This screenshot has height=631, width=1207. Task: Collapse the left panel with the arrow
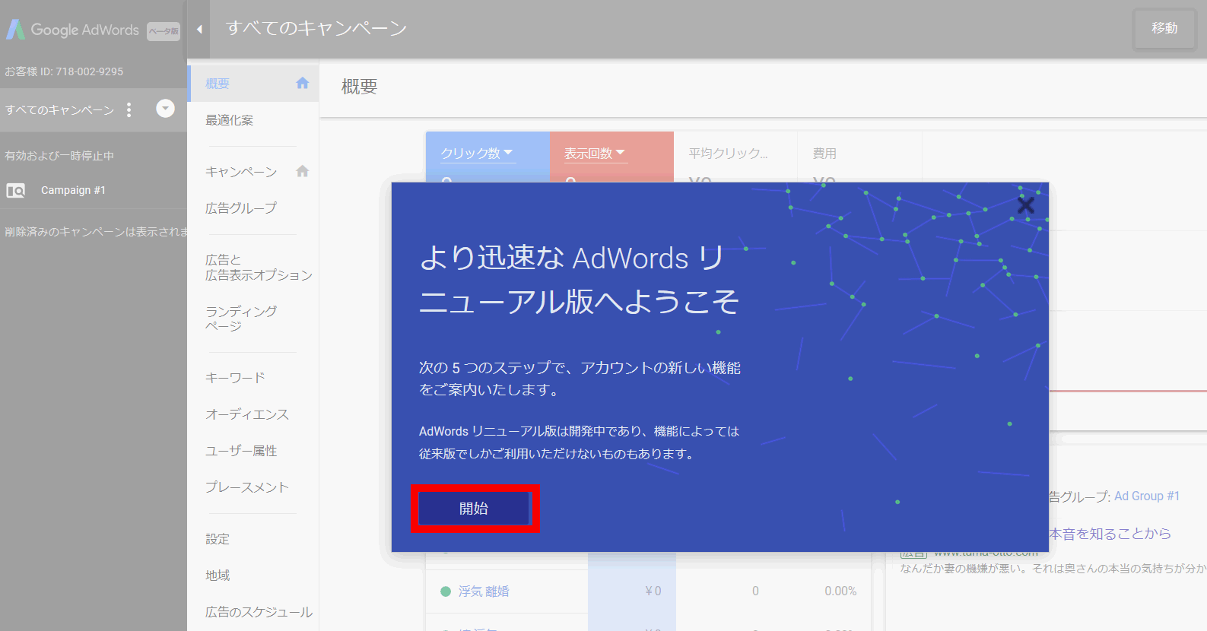(x=199, y=29)
